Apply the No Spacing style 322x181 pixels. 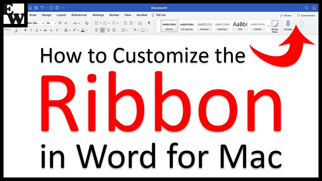point(187,26)
